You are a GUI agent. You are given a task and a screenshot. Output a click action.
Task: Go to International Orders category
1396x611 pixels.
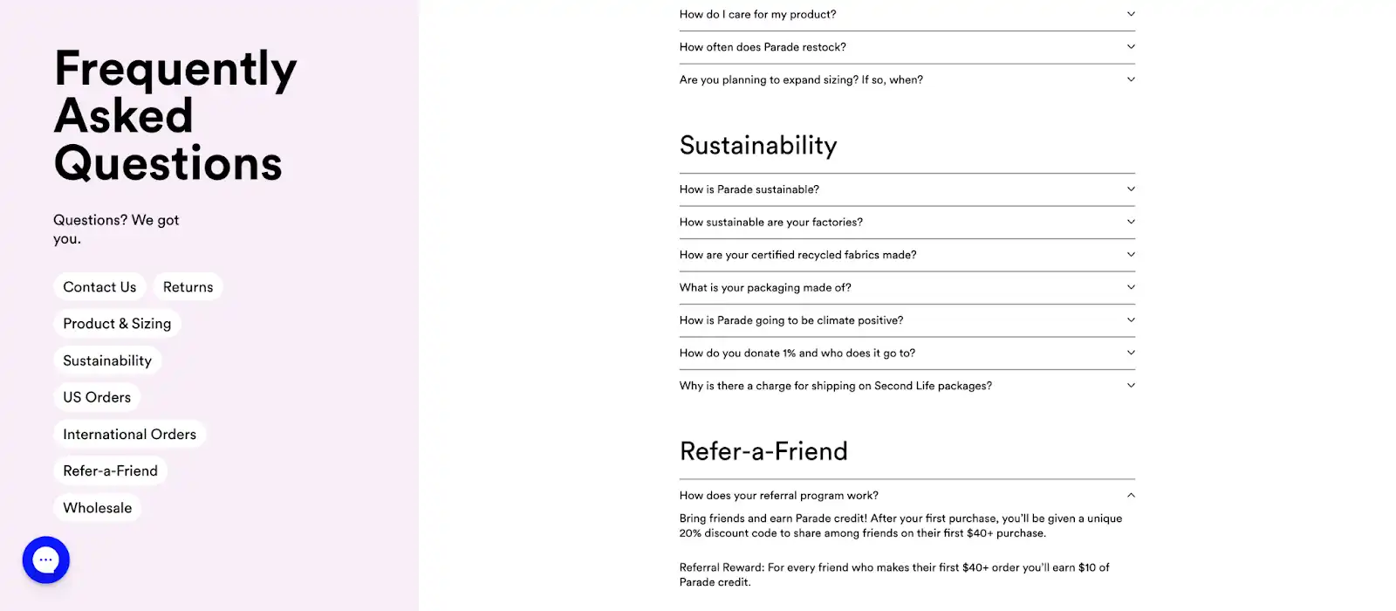pyautogui.click(x=129, y=434)
